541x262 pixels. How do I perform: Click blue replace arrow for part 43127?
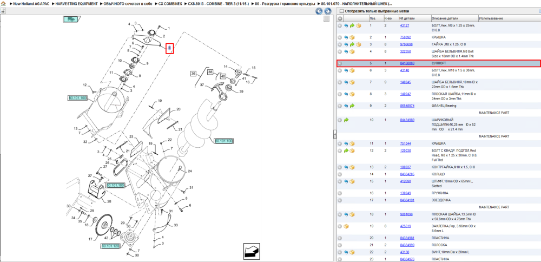point(346,26)
